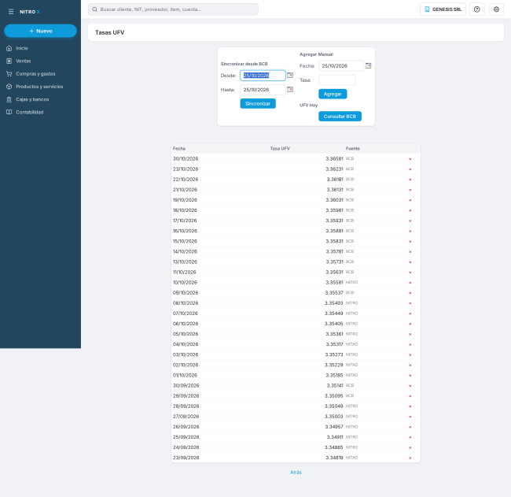Click the date cell 29/09/2026
This screenshot has height=497, width=511.
point(186,395)
